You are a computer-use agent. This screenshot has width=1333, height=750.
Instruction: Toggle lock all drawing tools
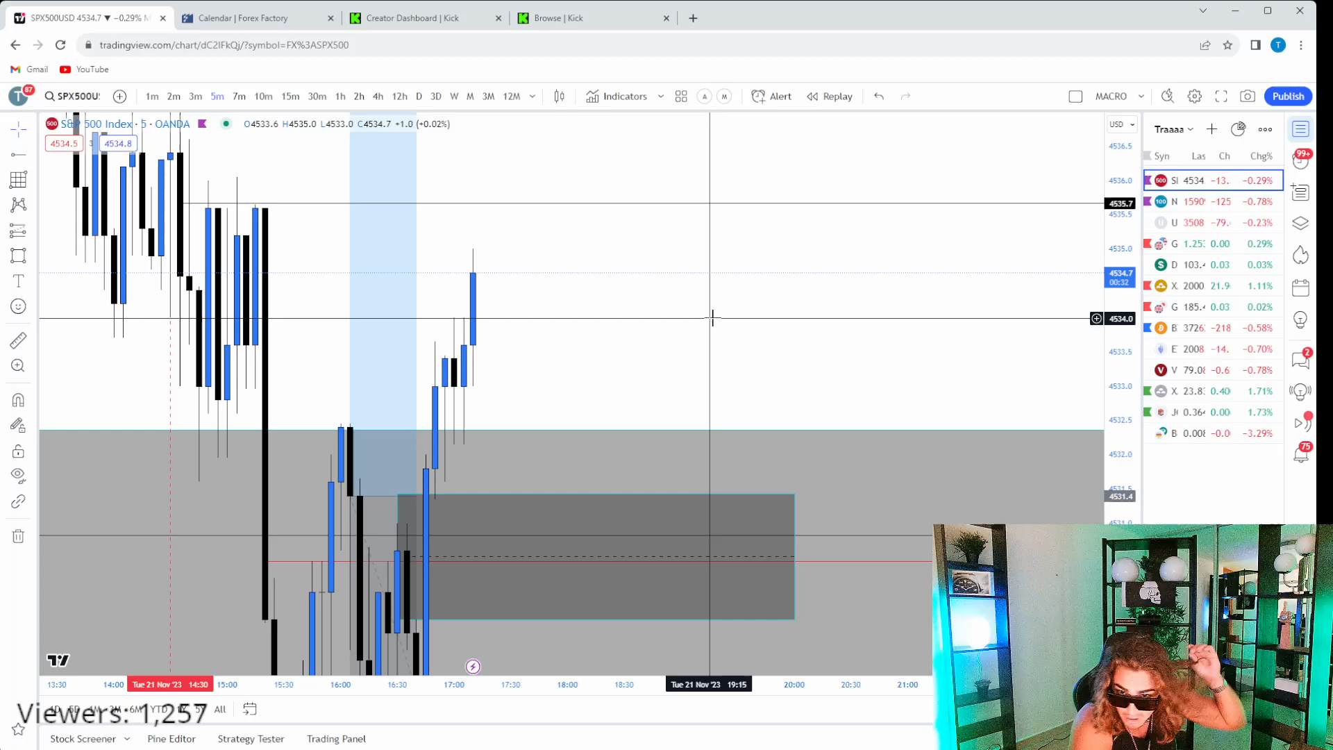[x=19, y=451]
